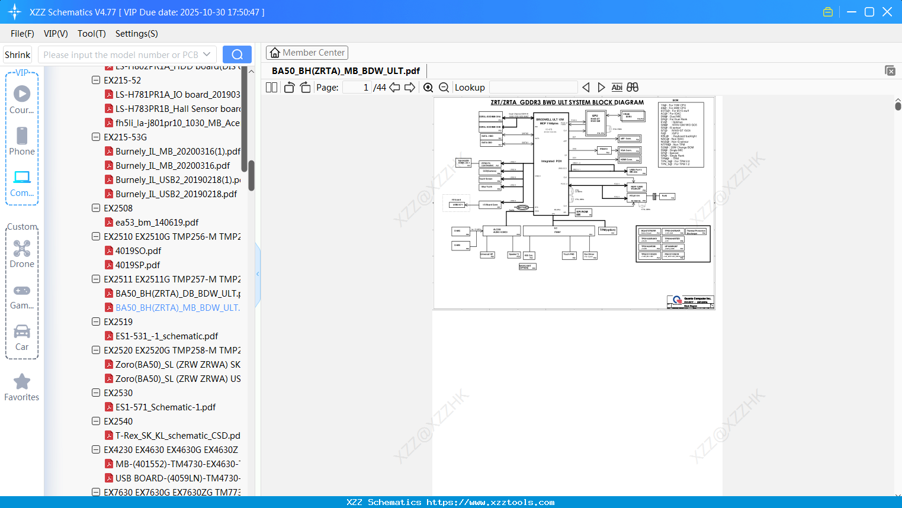Select the Computer category in sidebar
Image resolution: width=902 pixels, height=508 pixels.
pos(22,183)
